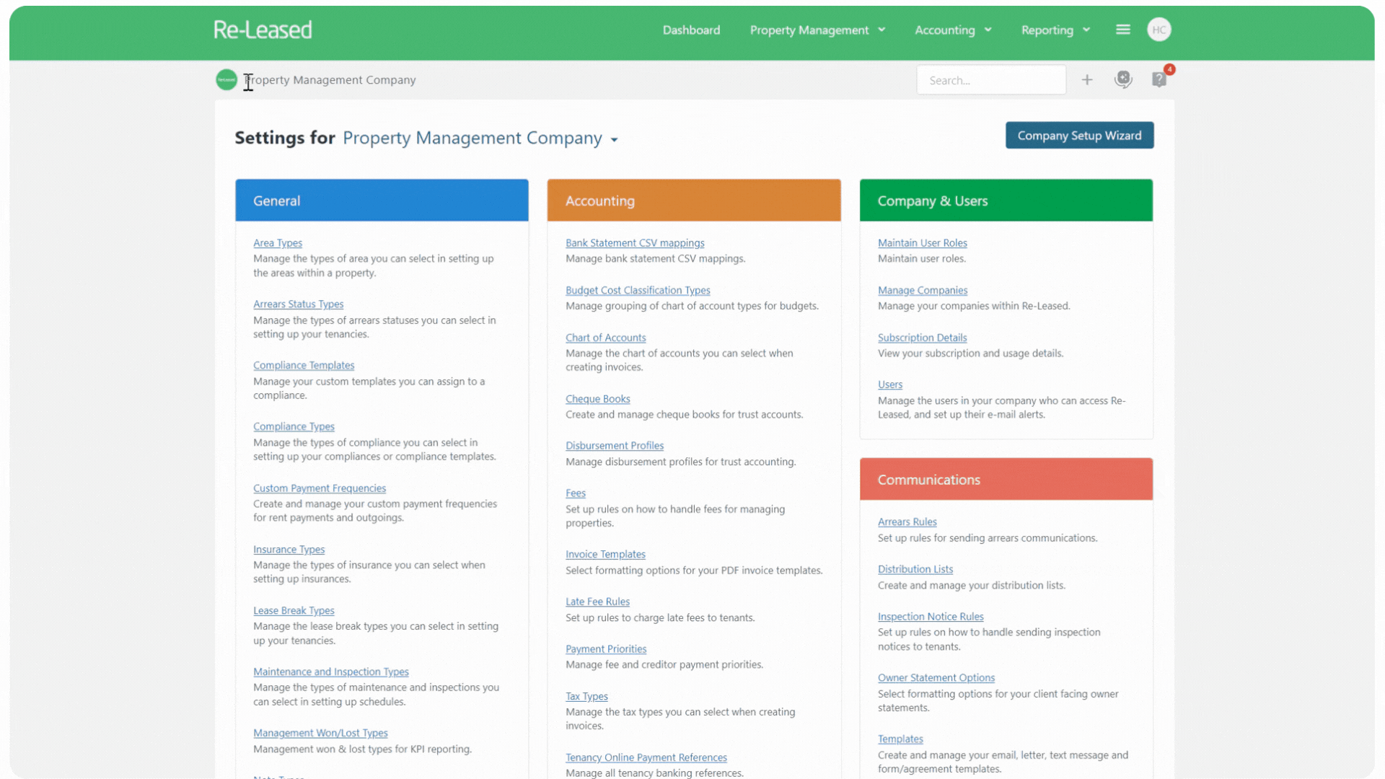
Task: Open Manage Companies link
Action: [923, 291]
